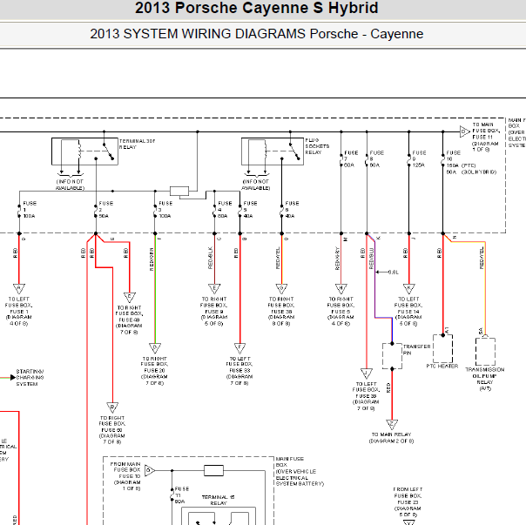Click arrow connector pointing to 'TO MAIN FUSE BOX, FUSE 11'

465,131
